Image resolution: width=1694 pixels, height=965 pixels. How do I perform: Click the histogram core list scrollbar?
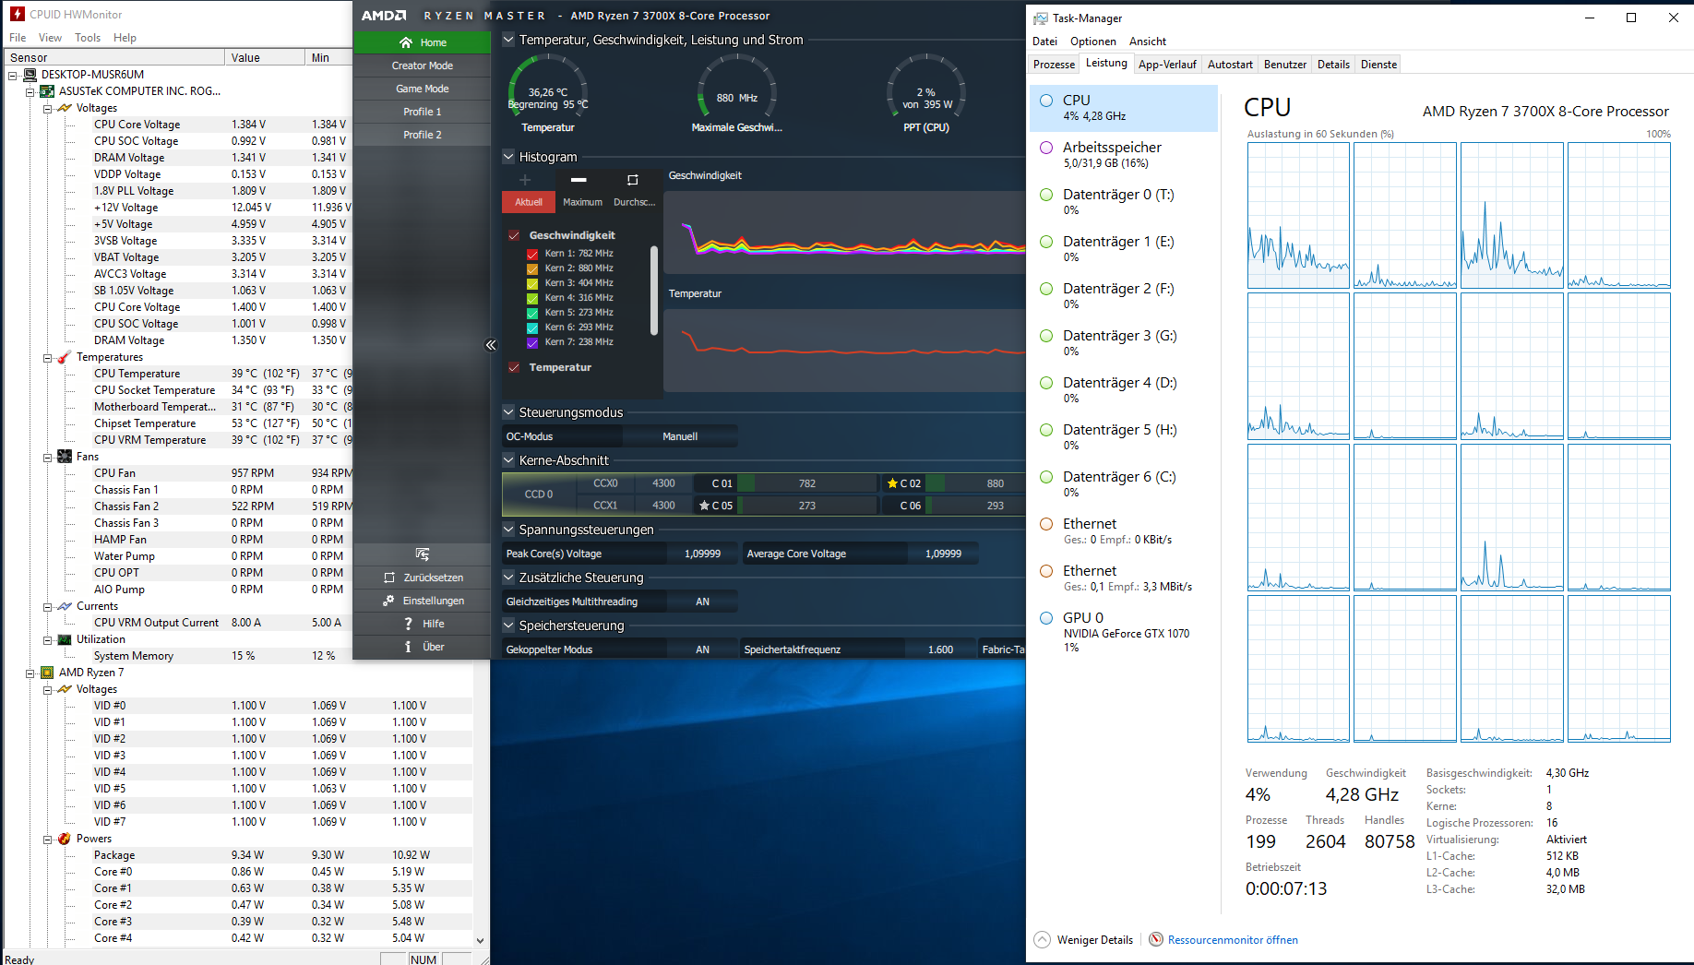pos(654,291)
